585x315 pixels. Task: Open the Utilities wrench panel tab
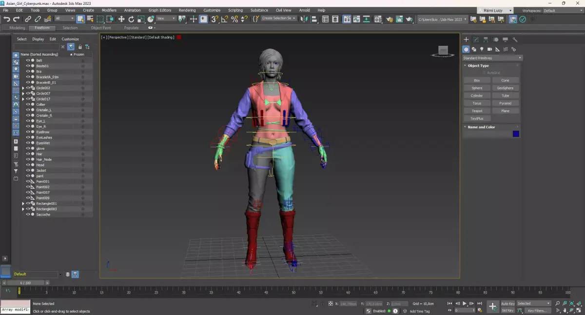pos(515,39)
